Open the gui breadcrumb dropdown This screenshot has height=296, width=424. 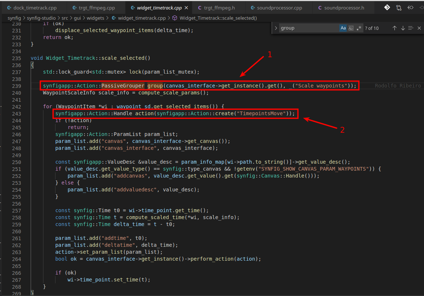77,18
